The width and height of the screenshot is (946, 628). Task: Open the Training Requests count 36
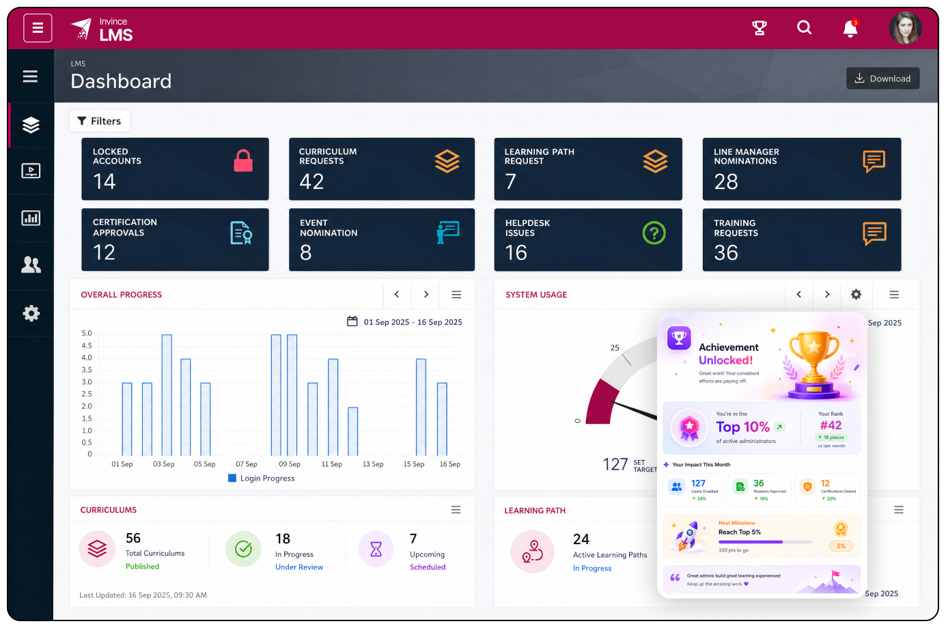pos(726,253)
